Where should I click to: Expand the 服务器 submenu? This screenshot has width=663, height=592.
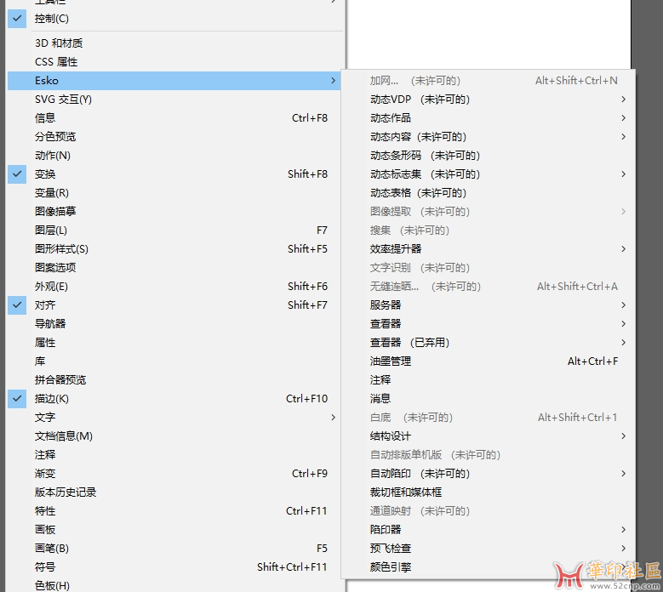click(489, 305)
